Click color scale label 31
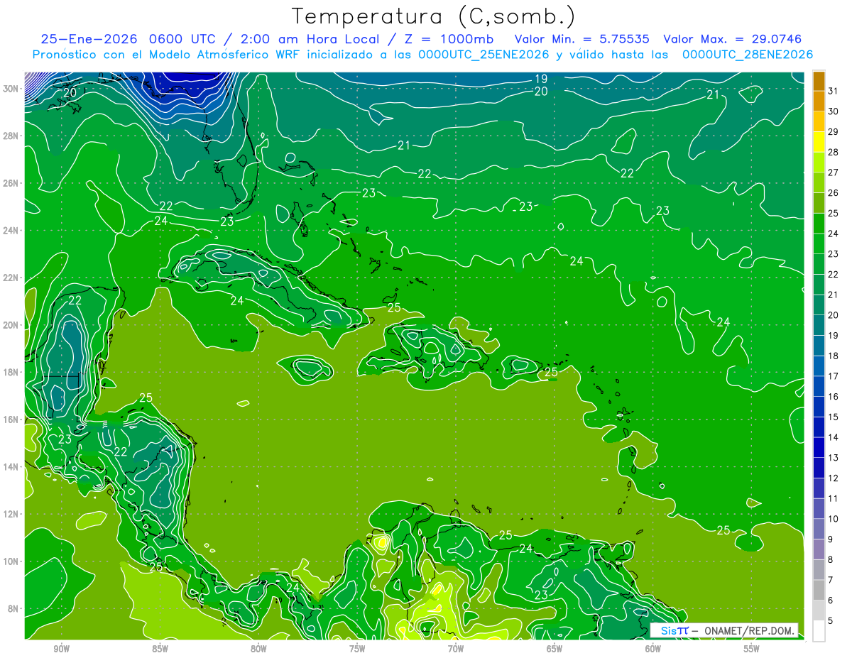Viewport: 852px width, 658px height. (x=833, y=91)
